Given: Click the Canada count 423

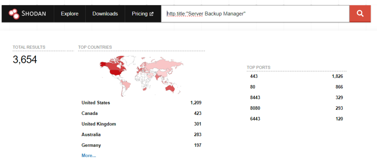Looking at the screenshot, I should point(198,113).
